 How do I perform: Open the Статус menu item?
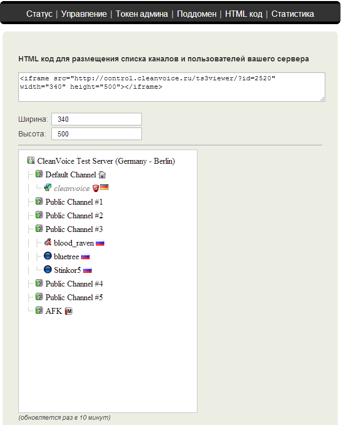click(39, 14)
